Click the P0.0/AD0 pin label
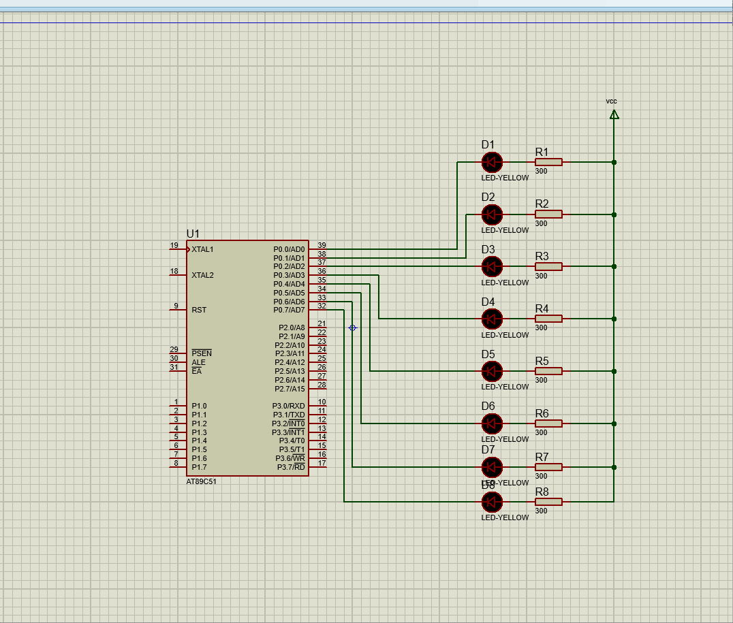Viewport: 733px width, 623px height. pyautogui.click(x=289, y=250)
